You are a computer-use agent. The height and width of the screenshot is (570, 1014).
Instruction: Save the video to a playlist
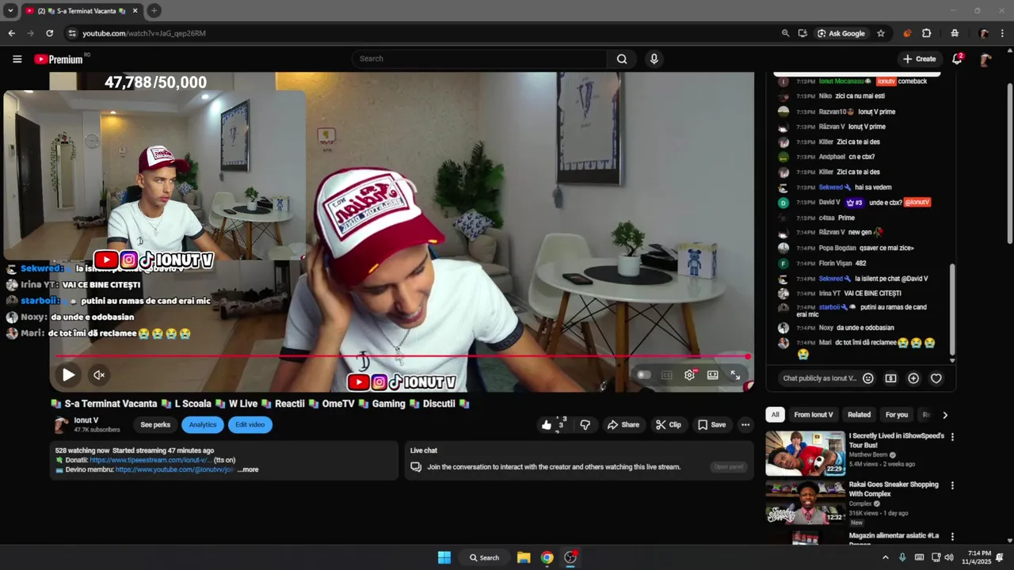coord(711,425)
